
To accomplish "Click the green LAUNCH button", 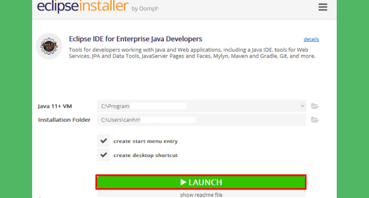I will click(x=201, y=182).
